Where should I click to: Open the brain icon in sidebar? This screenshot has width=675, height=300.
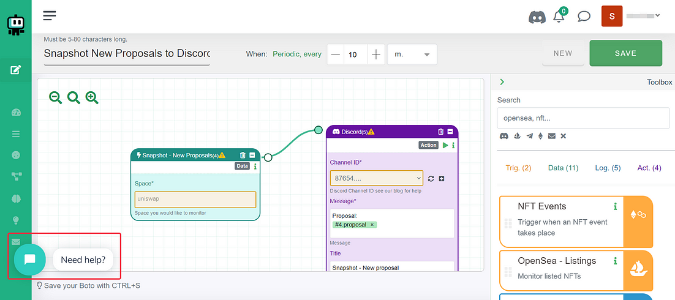coord(16,198)
